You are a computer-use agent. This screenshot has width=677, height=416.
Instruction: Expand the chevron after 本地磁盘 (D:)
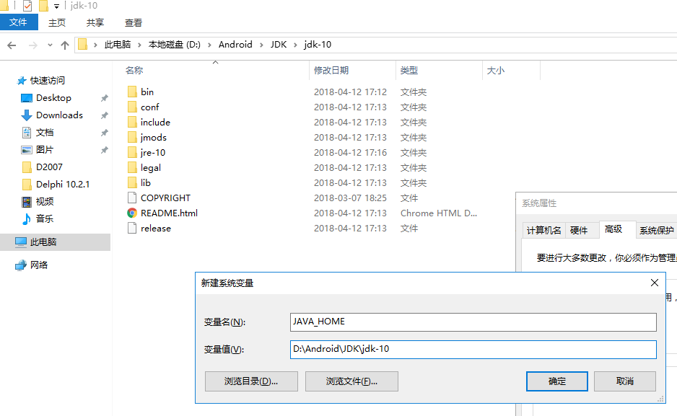[x=209, y=45]
